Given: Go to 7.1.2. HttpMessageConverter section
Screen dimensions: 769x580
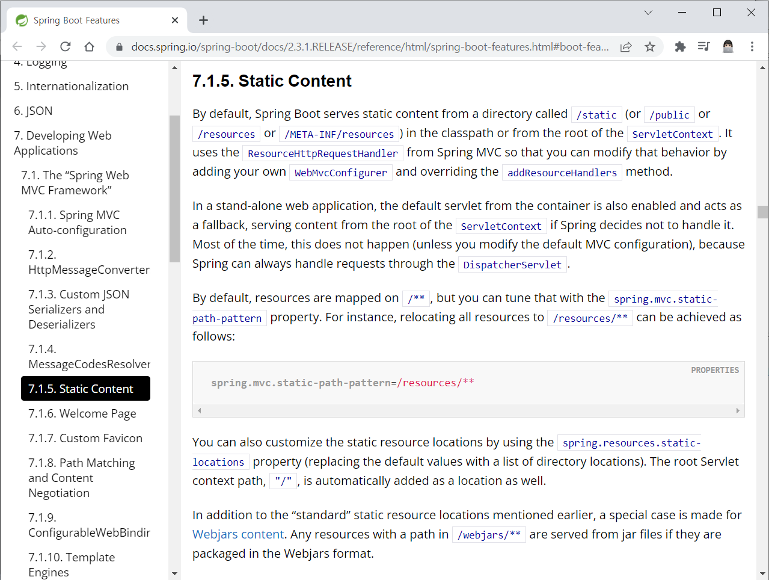Looking at the screenshot, I should click(x=89, y=262).
